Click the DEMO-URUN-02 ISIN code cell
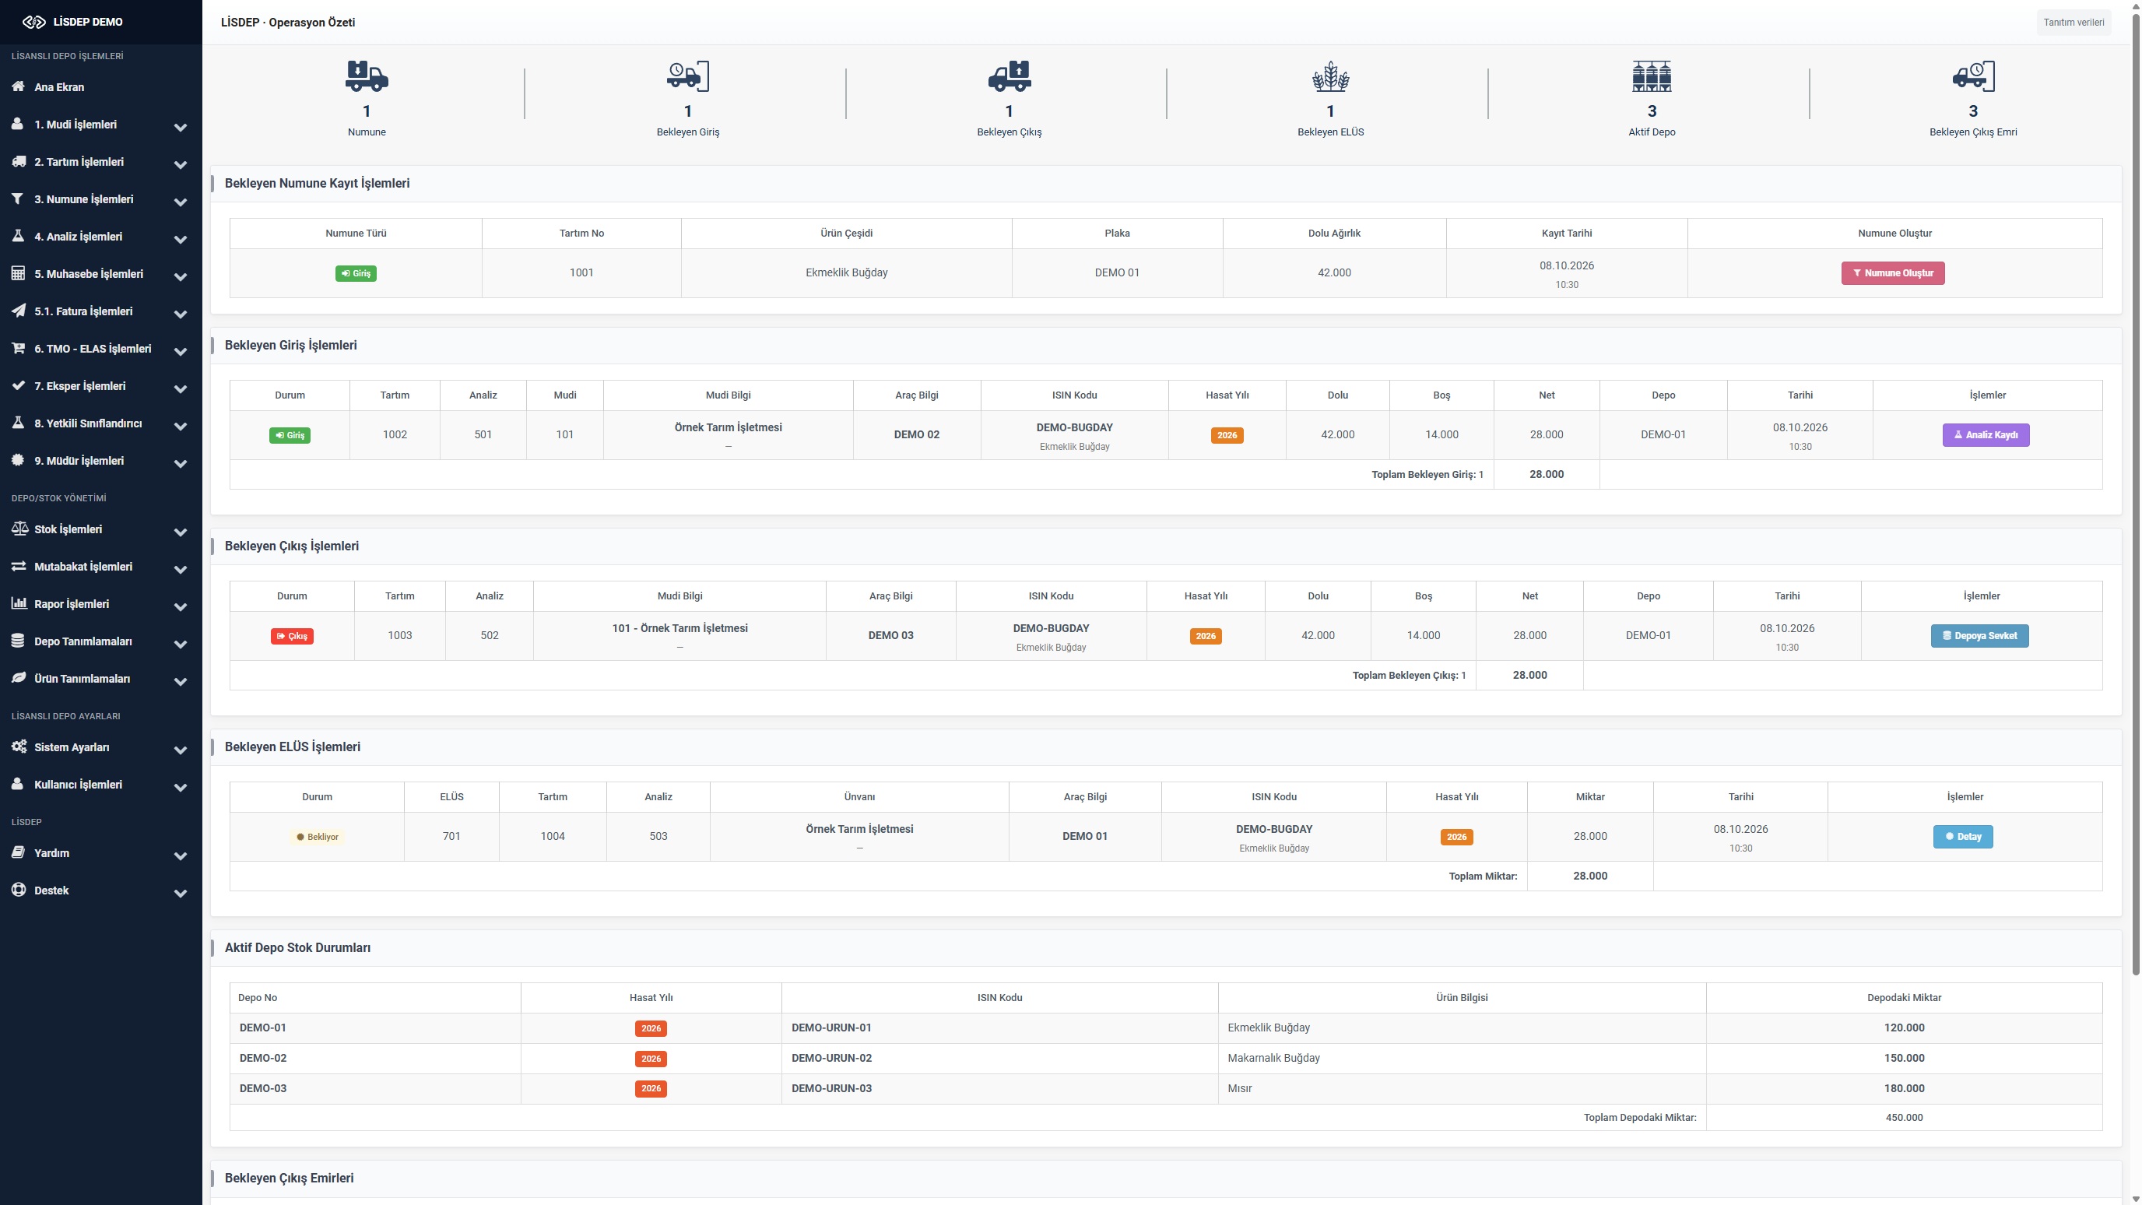This screenshot has height=1205, width=2142. tap(999, 1058)
